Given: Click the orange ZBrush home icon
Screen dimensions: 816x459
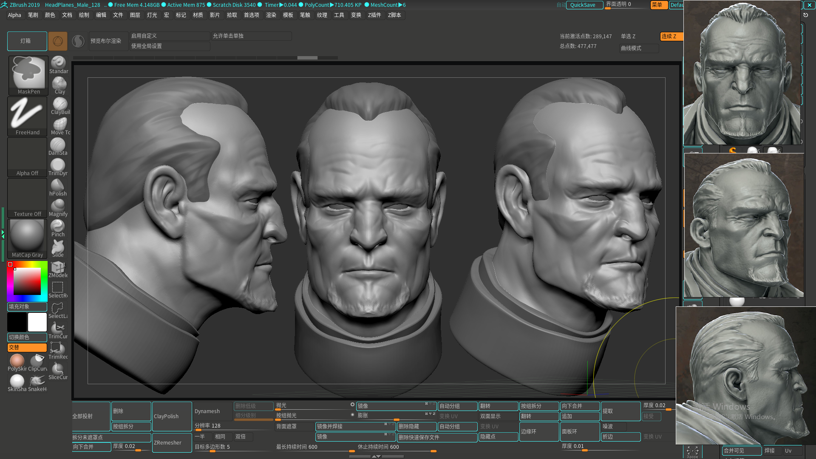Looking at the screenshot, I should click(58, 41).
